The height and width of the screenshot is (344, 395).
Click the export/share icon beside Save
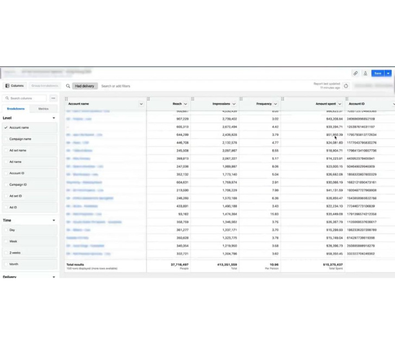click(365, 73)
